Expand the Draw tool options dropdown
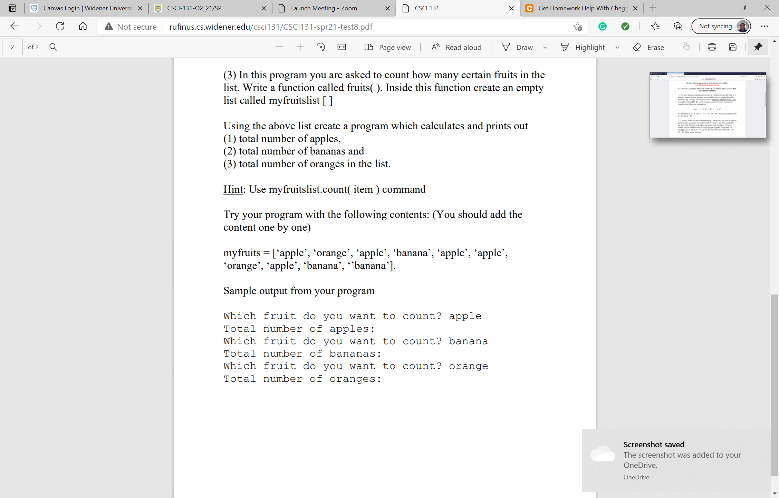The height and width of the screenshot is (498, 779). point(544,48)
